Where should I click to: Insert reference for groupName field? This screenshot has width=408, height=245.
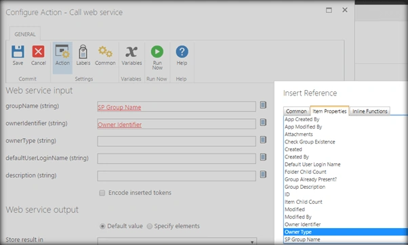click(x=263, y=105)
